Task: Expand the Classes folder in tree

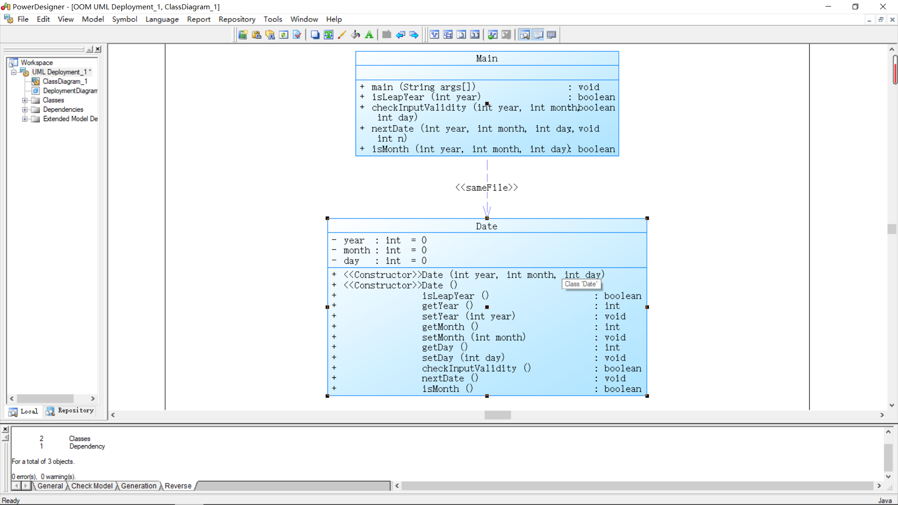Action: (x=25, y=100)
